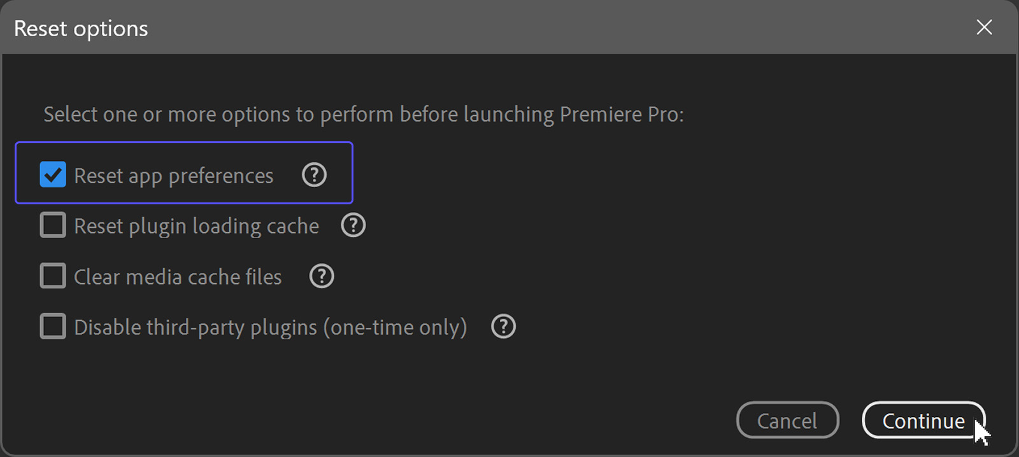This screenshot has width=1019, height=457.
Task: Click the Cancel button
Action: coord(788,421)
